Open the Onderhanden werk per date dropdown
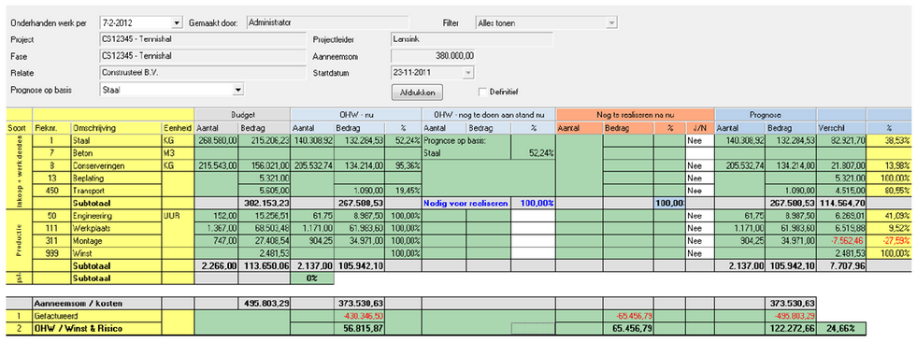Image resolution: width=917 pixels, height=342 pixels. 178,22
